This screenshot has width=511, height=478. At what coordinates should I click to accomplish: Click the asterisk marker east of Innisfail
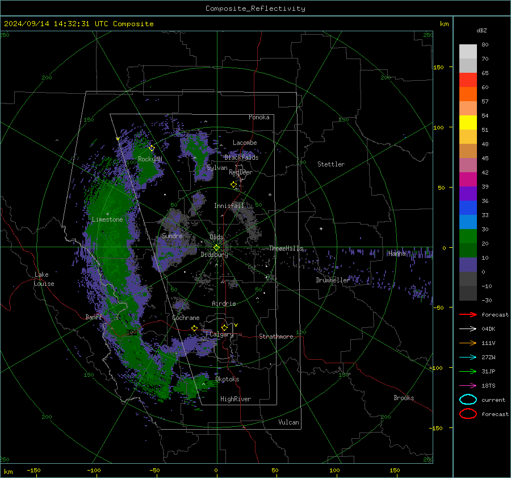click(x=270, y=195)
